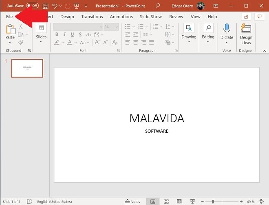
Task: Decrease list indent level
Action: click(128, 35)
